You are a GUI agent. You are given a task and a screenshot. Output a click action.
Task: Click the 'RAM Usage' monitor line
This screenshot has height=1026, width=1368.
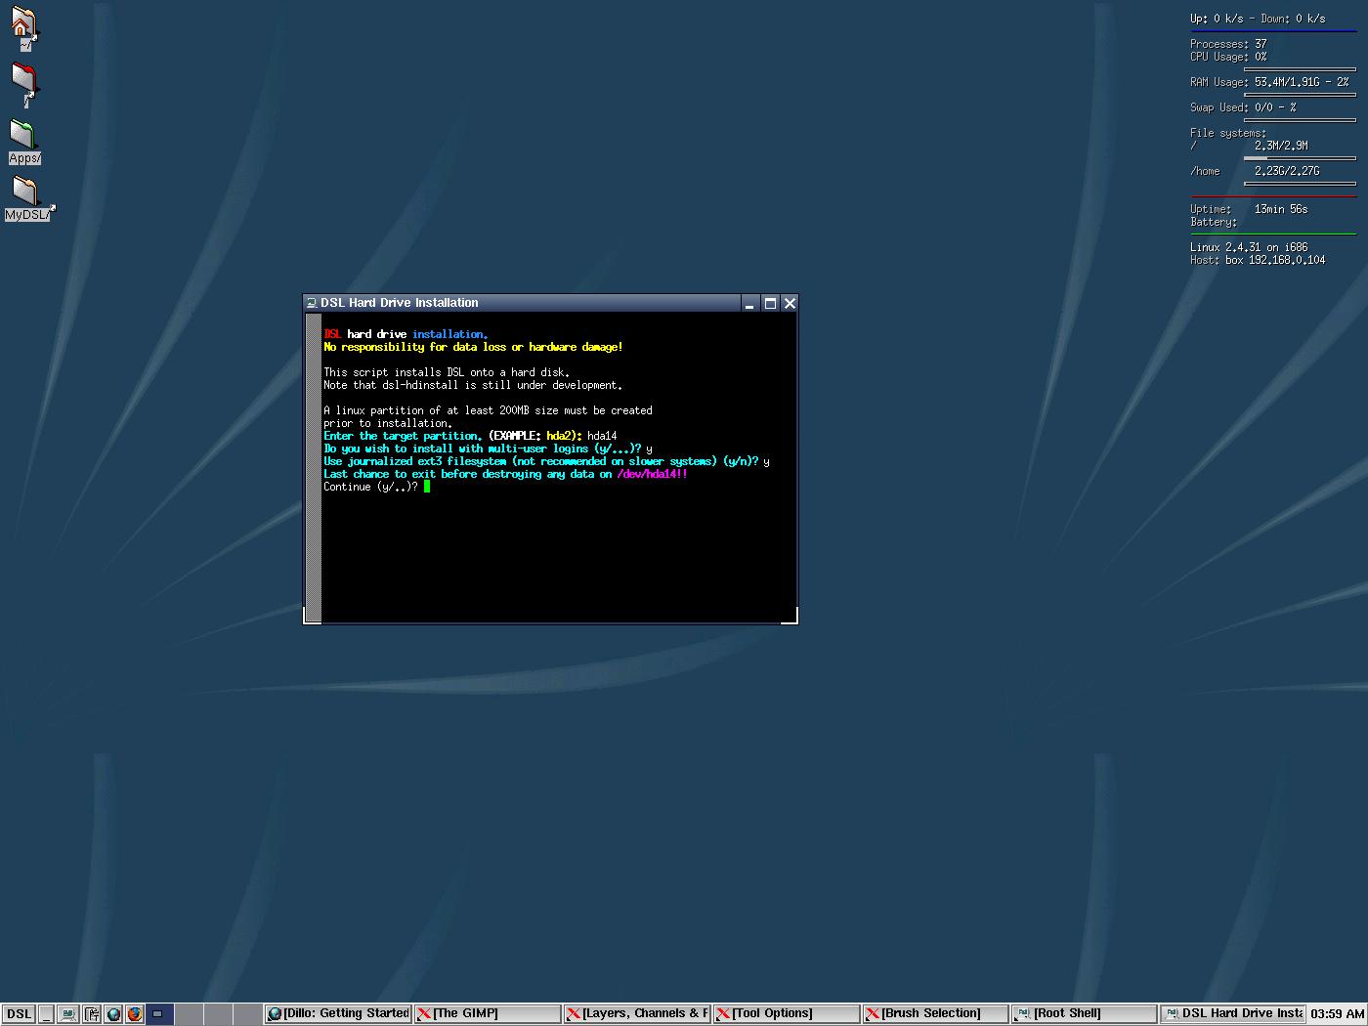coord(1269,82)
